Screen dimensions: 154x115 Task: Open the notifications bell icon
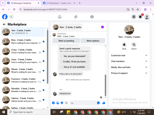point(140,17)
